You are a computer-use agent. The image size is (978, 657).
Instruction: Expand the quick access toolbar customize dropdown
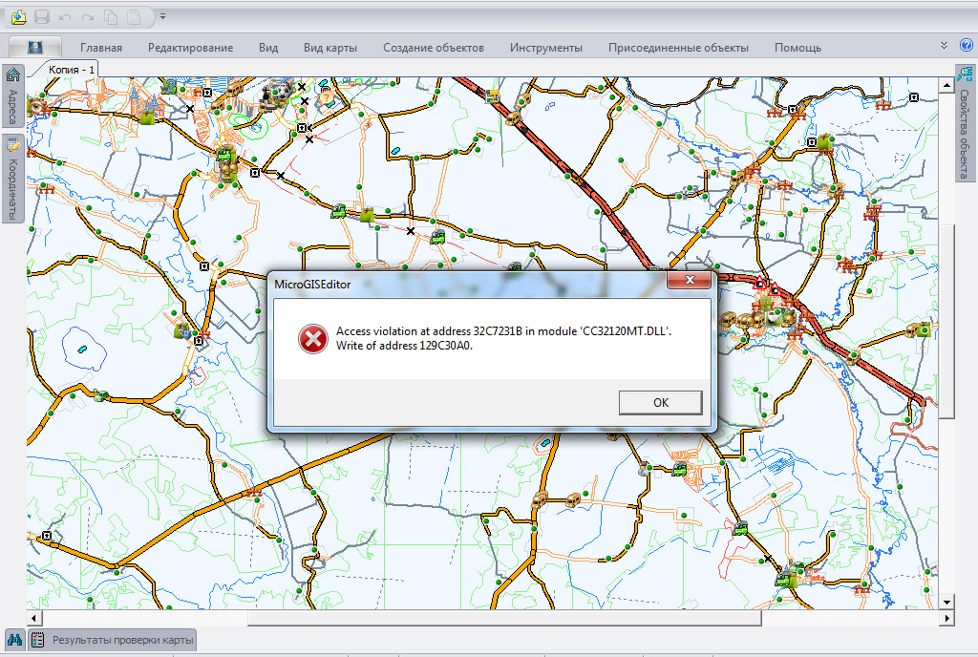[x=162, y=16]
